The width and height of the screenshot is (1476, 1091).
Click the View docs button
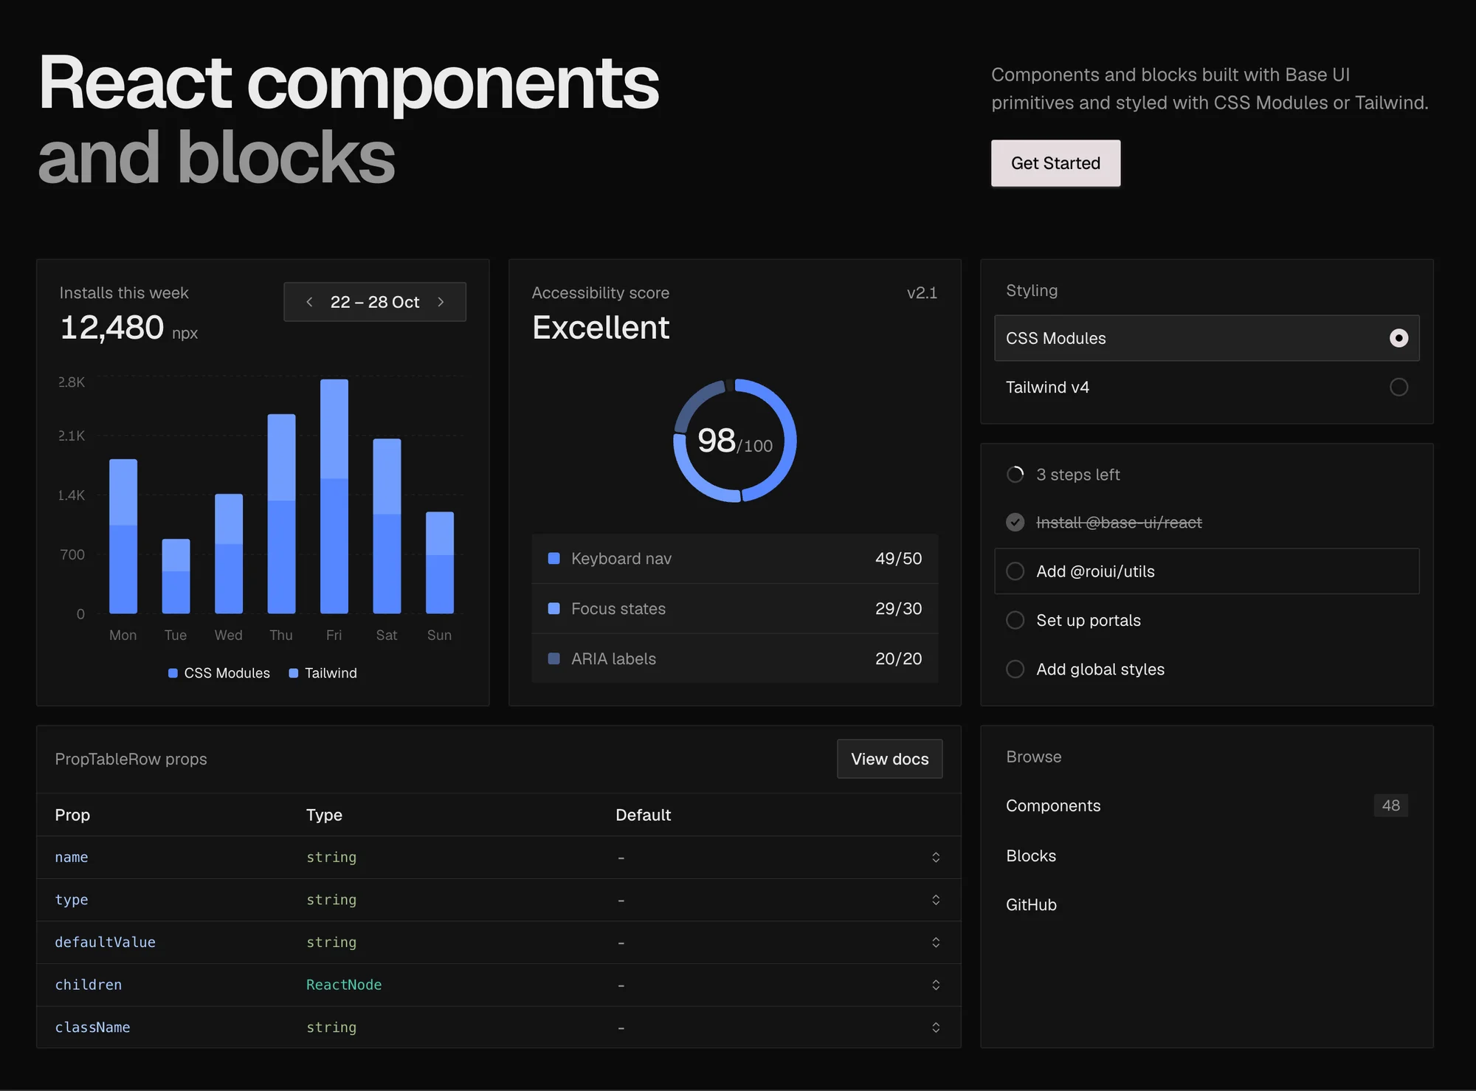889,759
